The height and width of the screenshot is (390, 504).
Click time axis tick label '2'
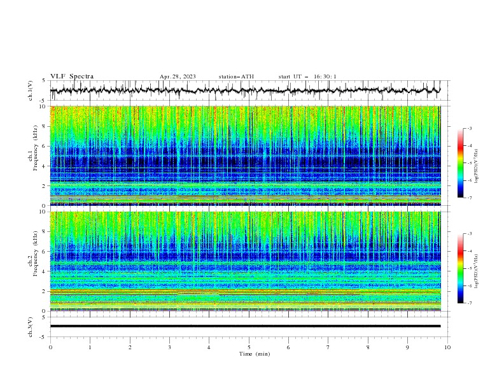coord(130,347)
